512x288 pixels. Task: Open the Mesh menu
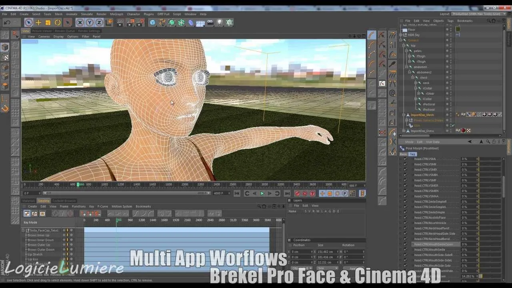coord(58,14)
